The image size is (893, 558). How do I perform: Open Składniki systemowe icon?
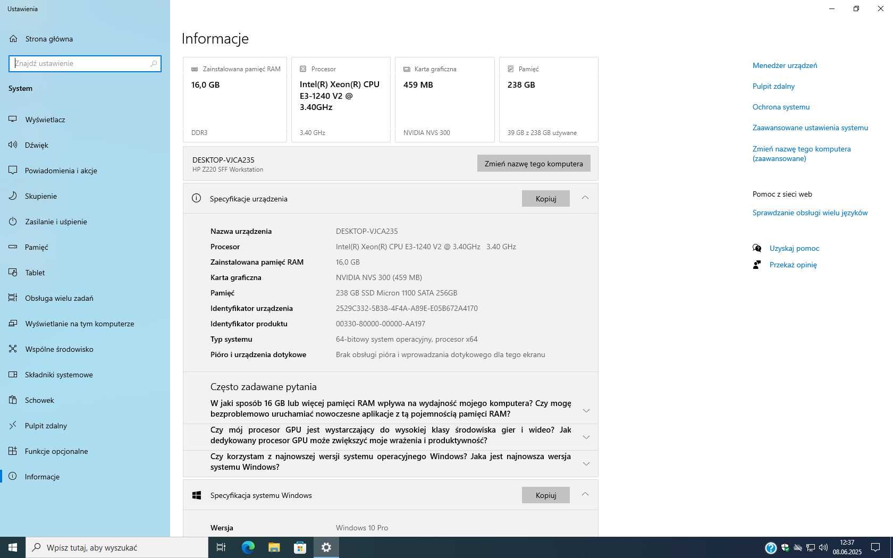[x=13, y=374]
